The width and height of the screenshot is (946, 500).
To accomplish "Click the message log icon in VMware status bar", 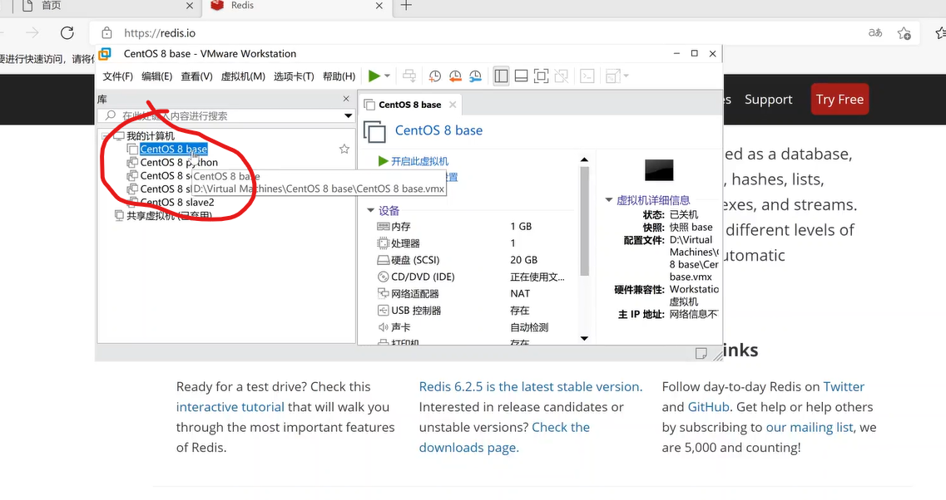I will pyautogui.click(x=701, y=354).
